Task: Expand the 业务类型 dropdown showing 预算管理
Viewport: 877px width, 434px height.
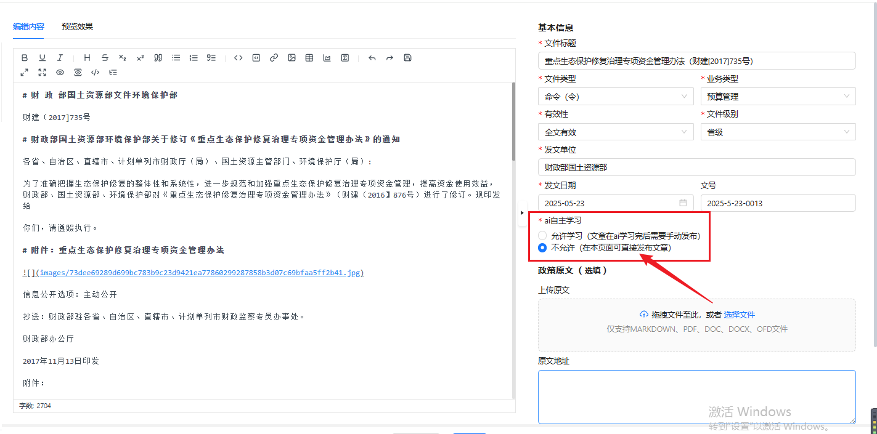Action: point(778,97)
